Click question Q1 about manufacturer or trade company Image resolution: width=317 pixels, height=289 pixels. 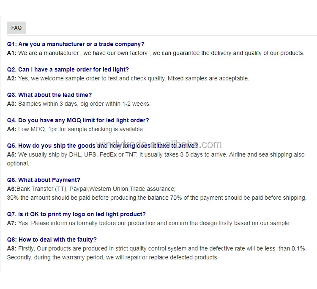click(x=76, y=44)
